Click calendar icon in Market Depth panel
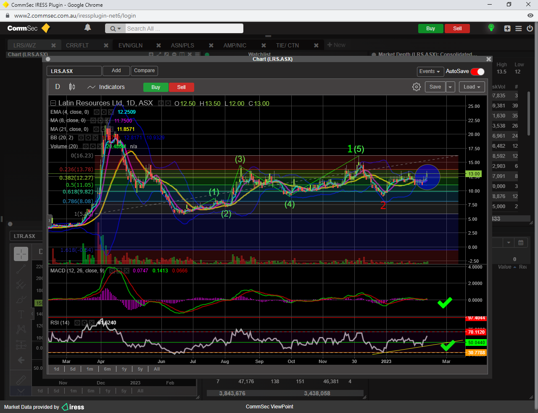This screenshot has height=413, width=538. point(520,243)
